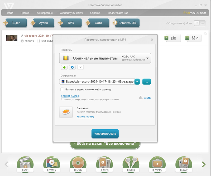Click the play icon beside scissors button

pyautogui.click(x=187, y=38)
